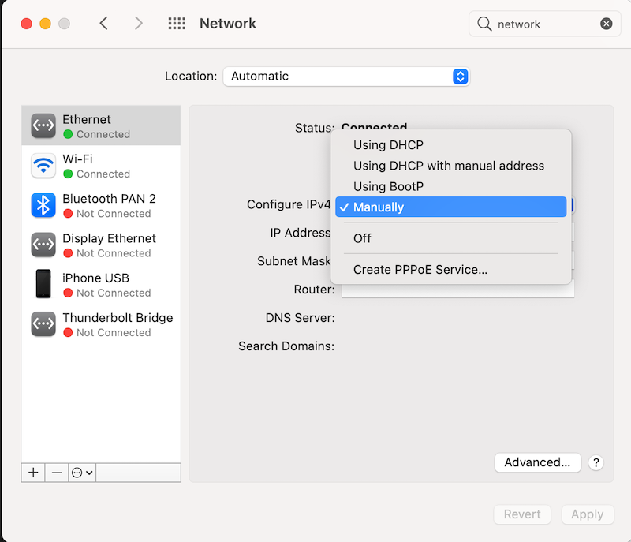Go forward with the right chevron
The height and width of the screenshot is (542, 631).
click(x=139, y=24)
